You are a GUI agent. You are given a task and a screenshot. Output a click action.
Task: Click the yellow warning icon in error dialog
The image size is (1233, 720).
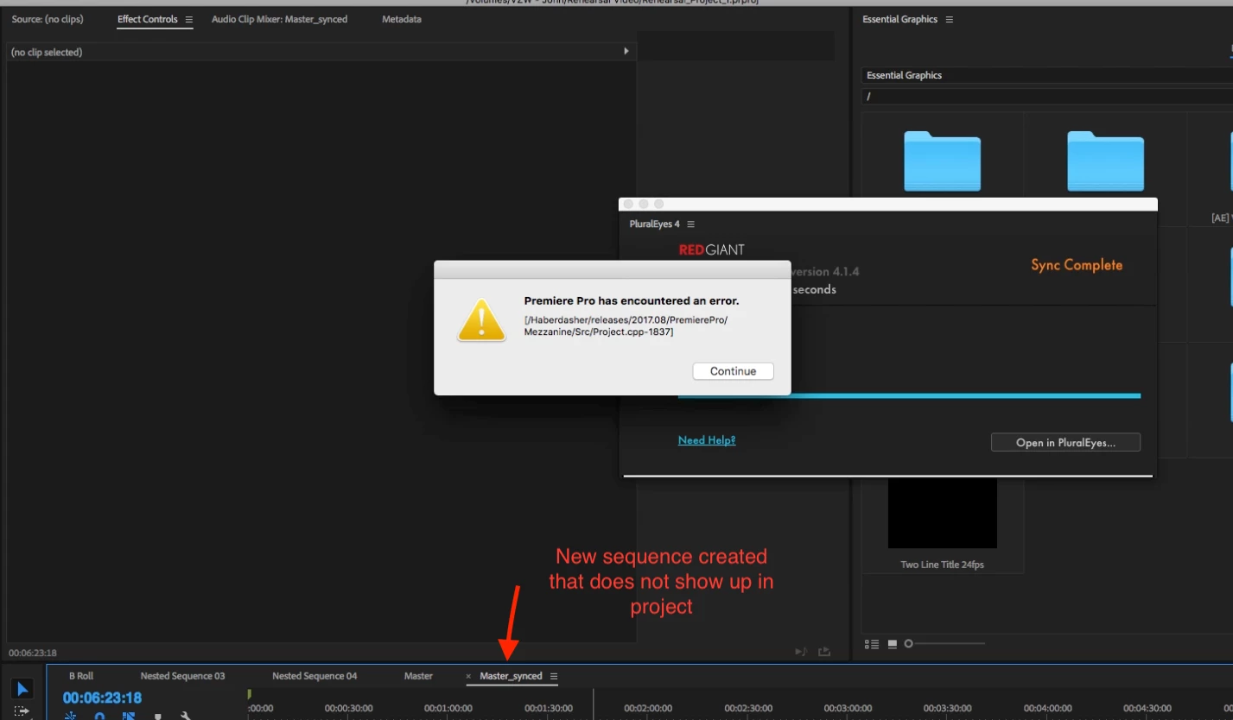pos(481,320)
